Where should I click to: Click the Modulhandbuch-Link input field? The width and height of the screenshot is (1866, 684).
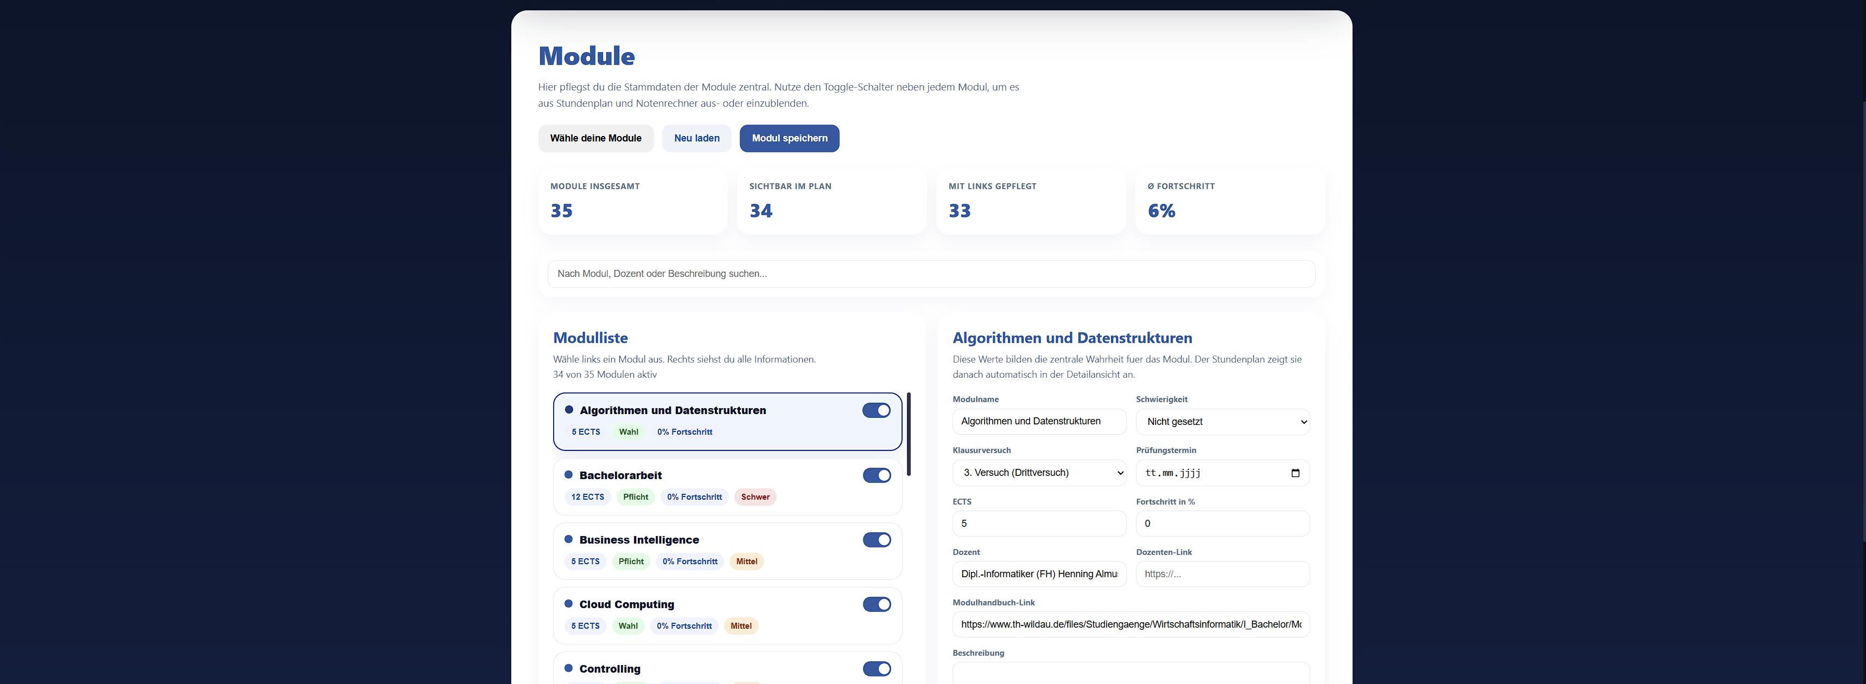(1131, 625)
